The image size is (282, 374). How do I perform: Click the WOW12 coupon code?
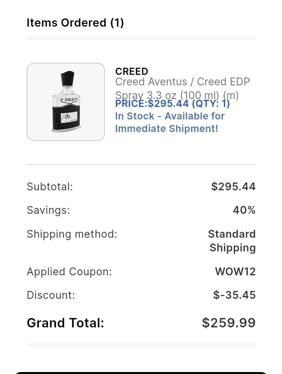[235, 272]
